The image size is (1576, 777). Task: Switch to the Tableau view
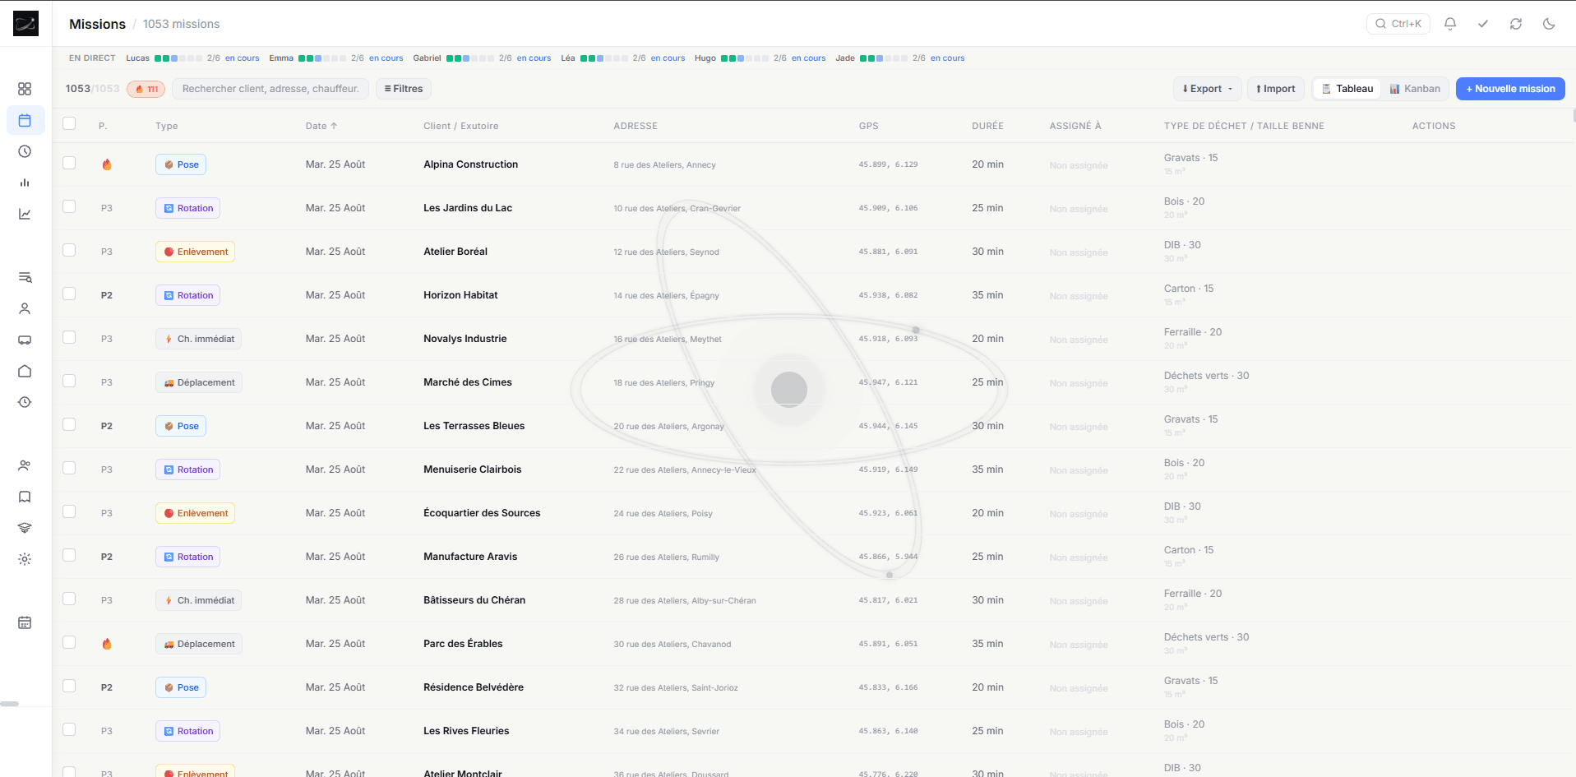point(1347,89)
